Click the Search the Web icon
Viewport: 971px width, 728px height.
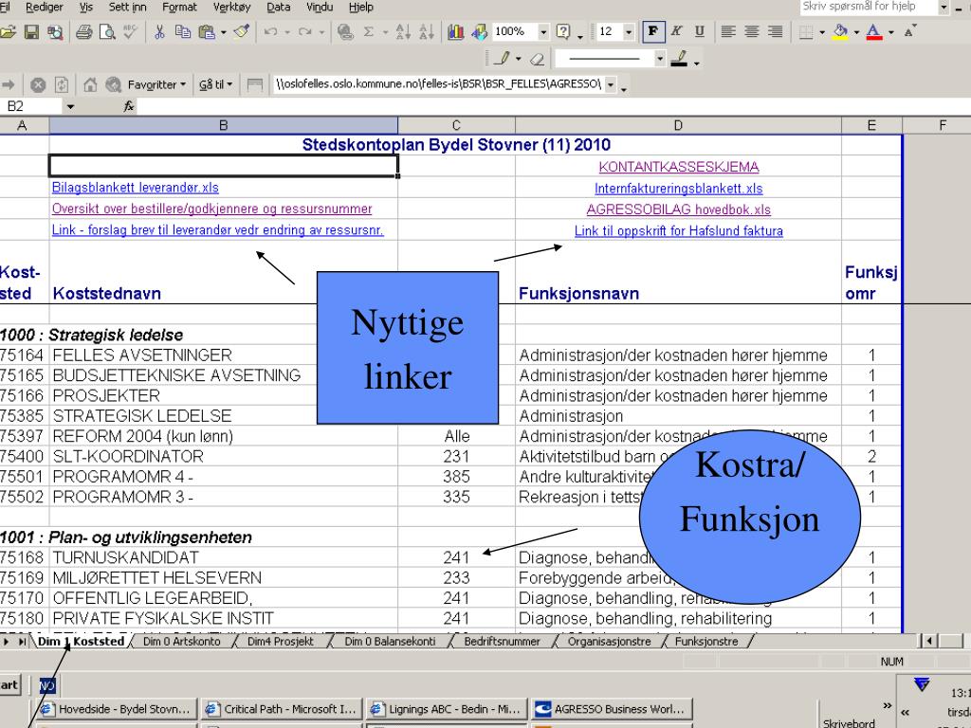click(114, 84)
